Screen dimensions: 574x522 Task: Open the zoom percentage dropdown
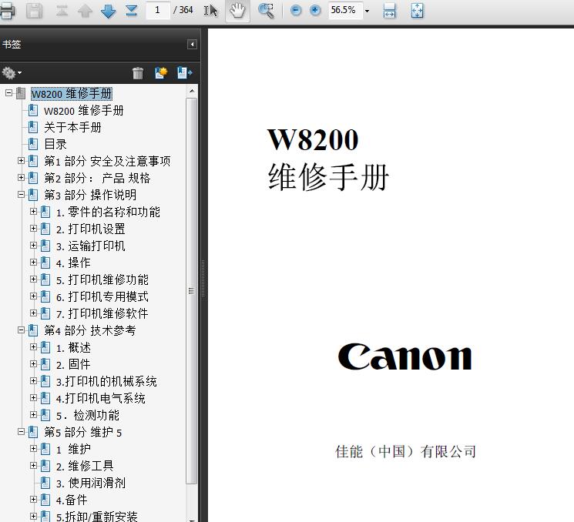point(367,11)
